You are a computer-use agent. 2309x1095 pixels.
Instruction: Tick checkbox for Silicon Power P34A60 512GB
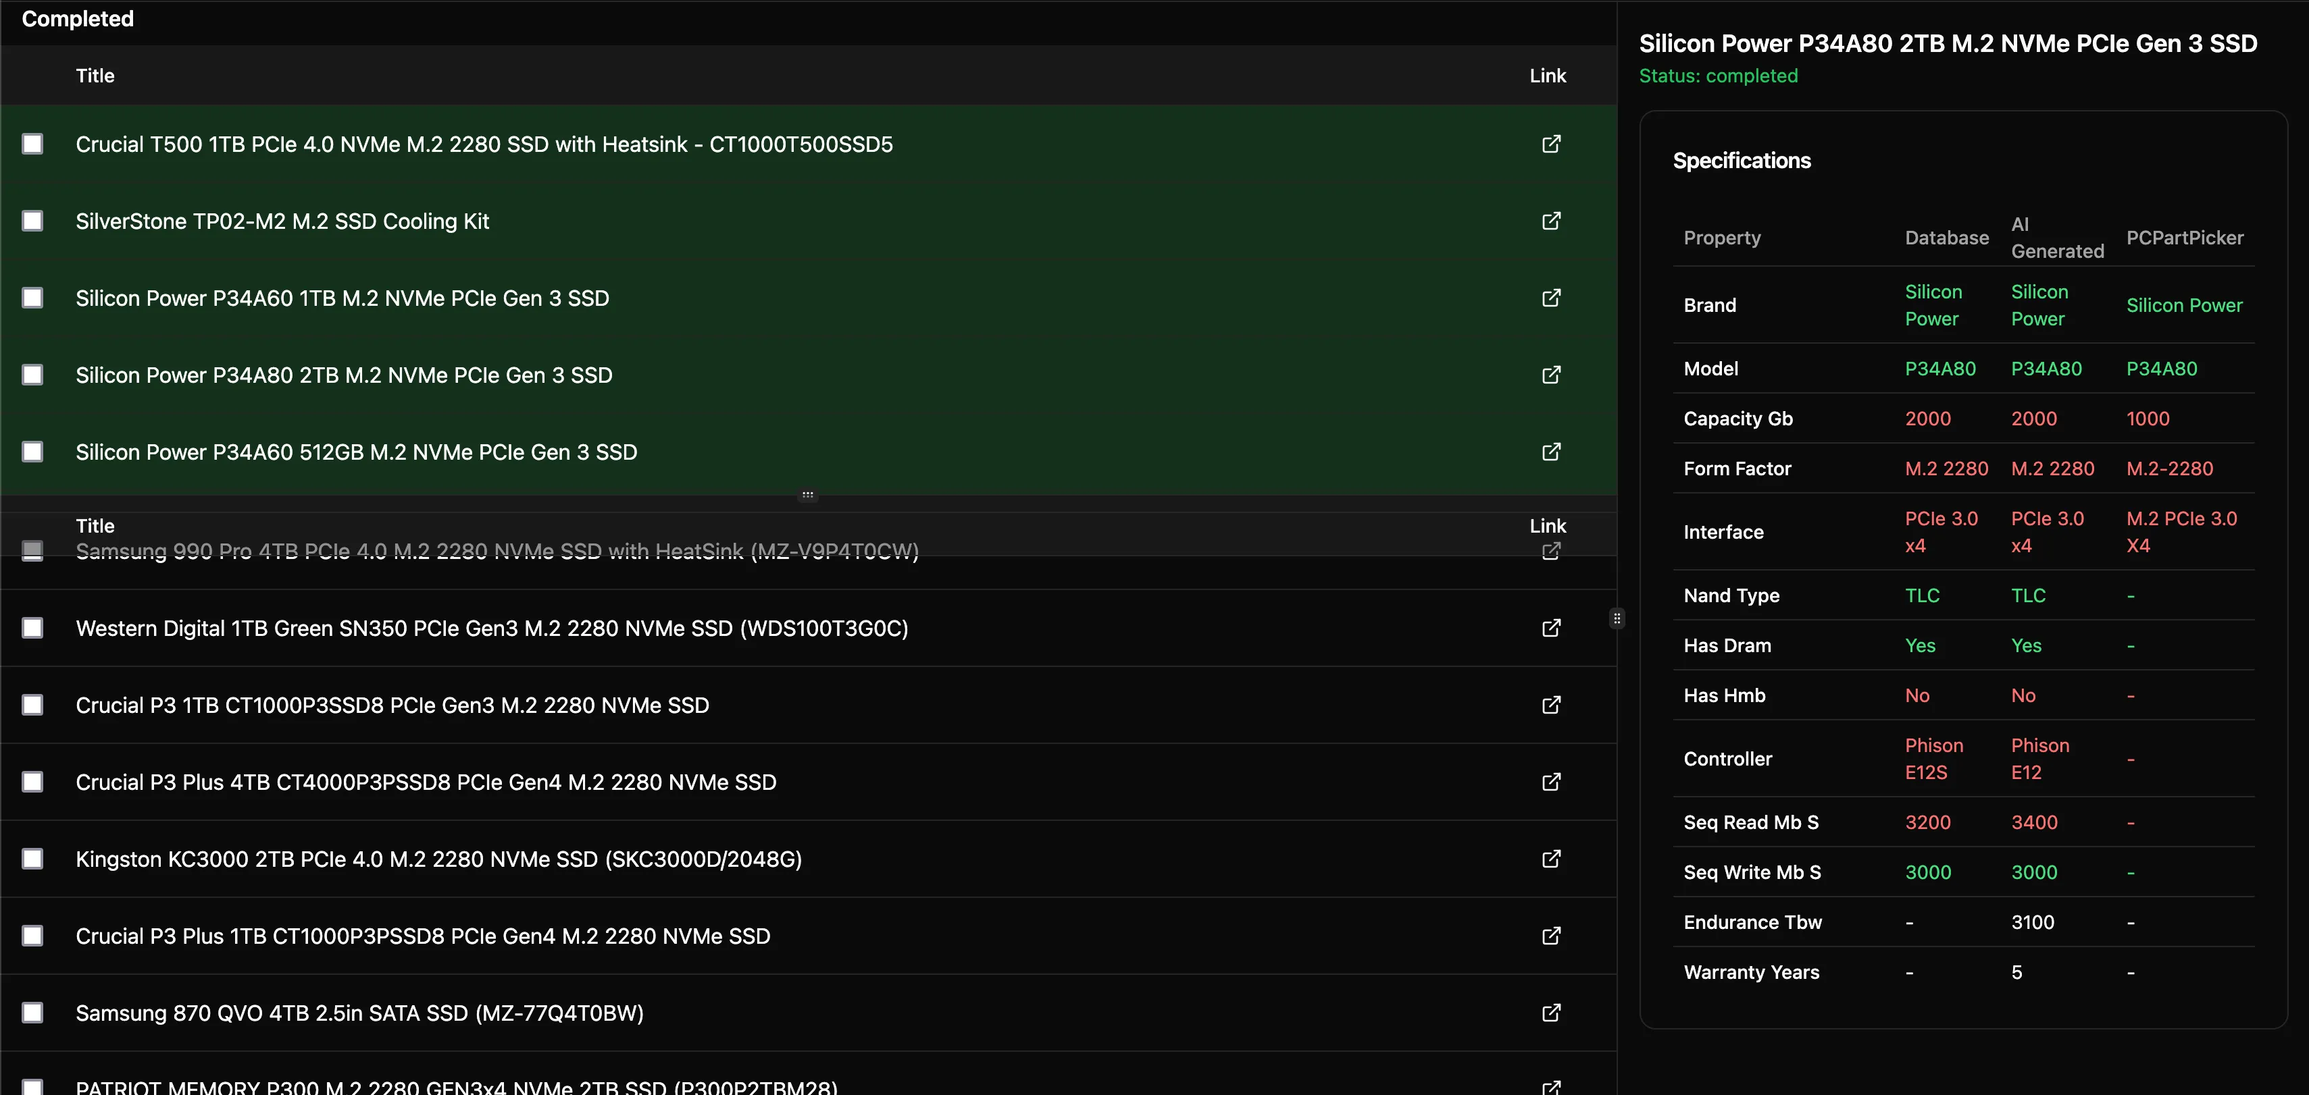coord(32,452)
